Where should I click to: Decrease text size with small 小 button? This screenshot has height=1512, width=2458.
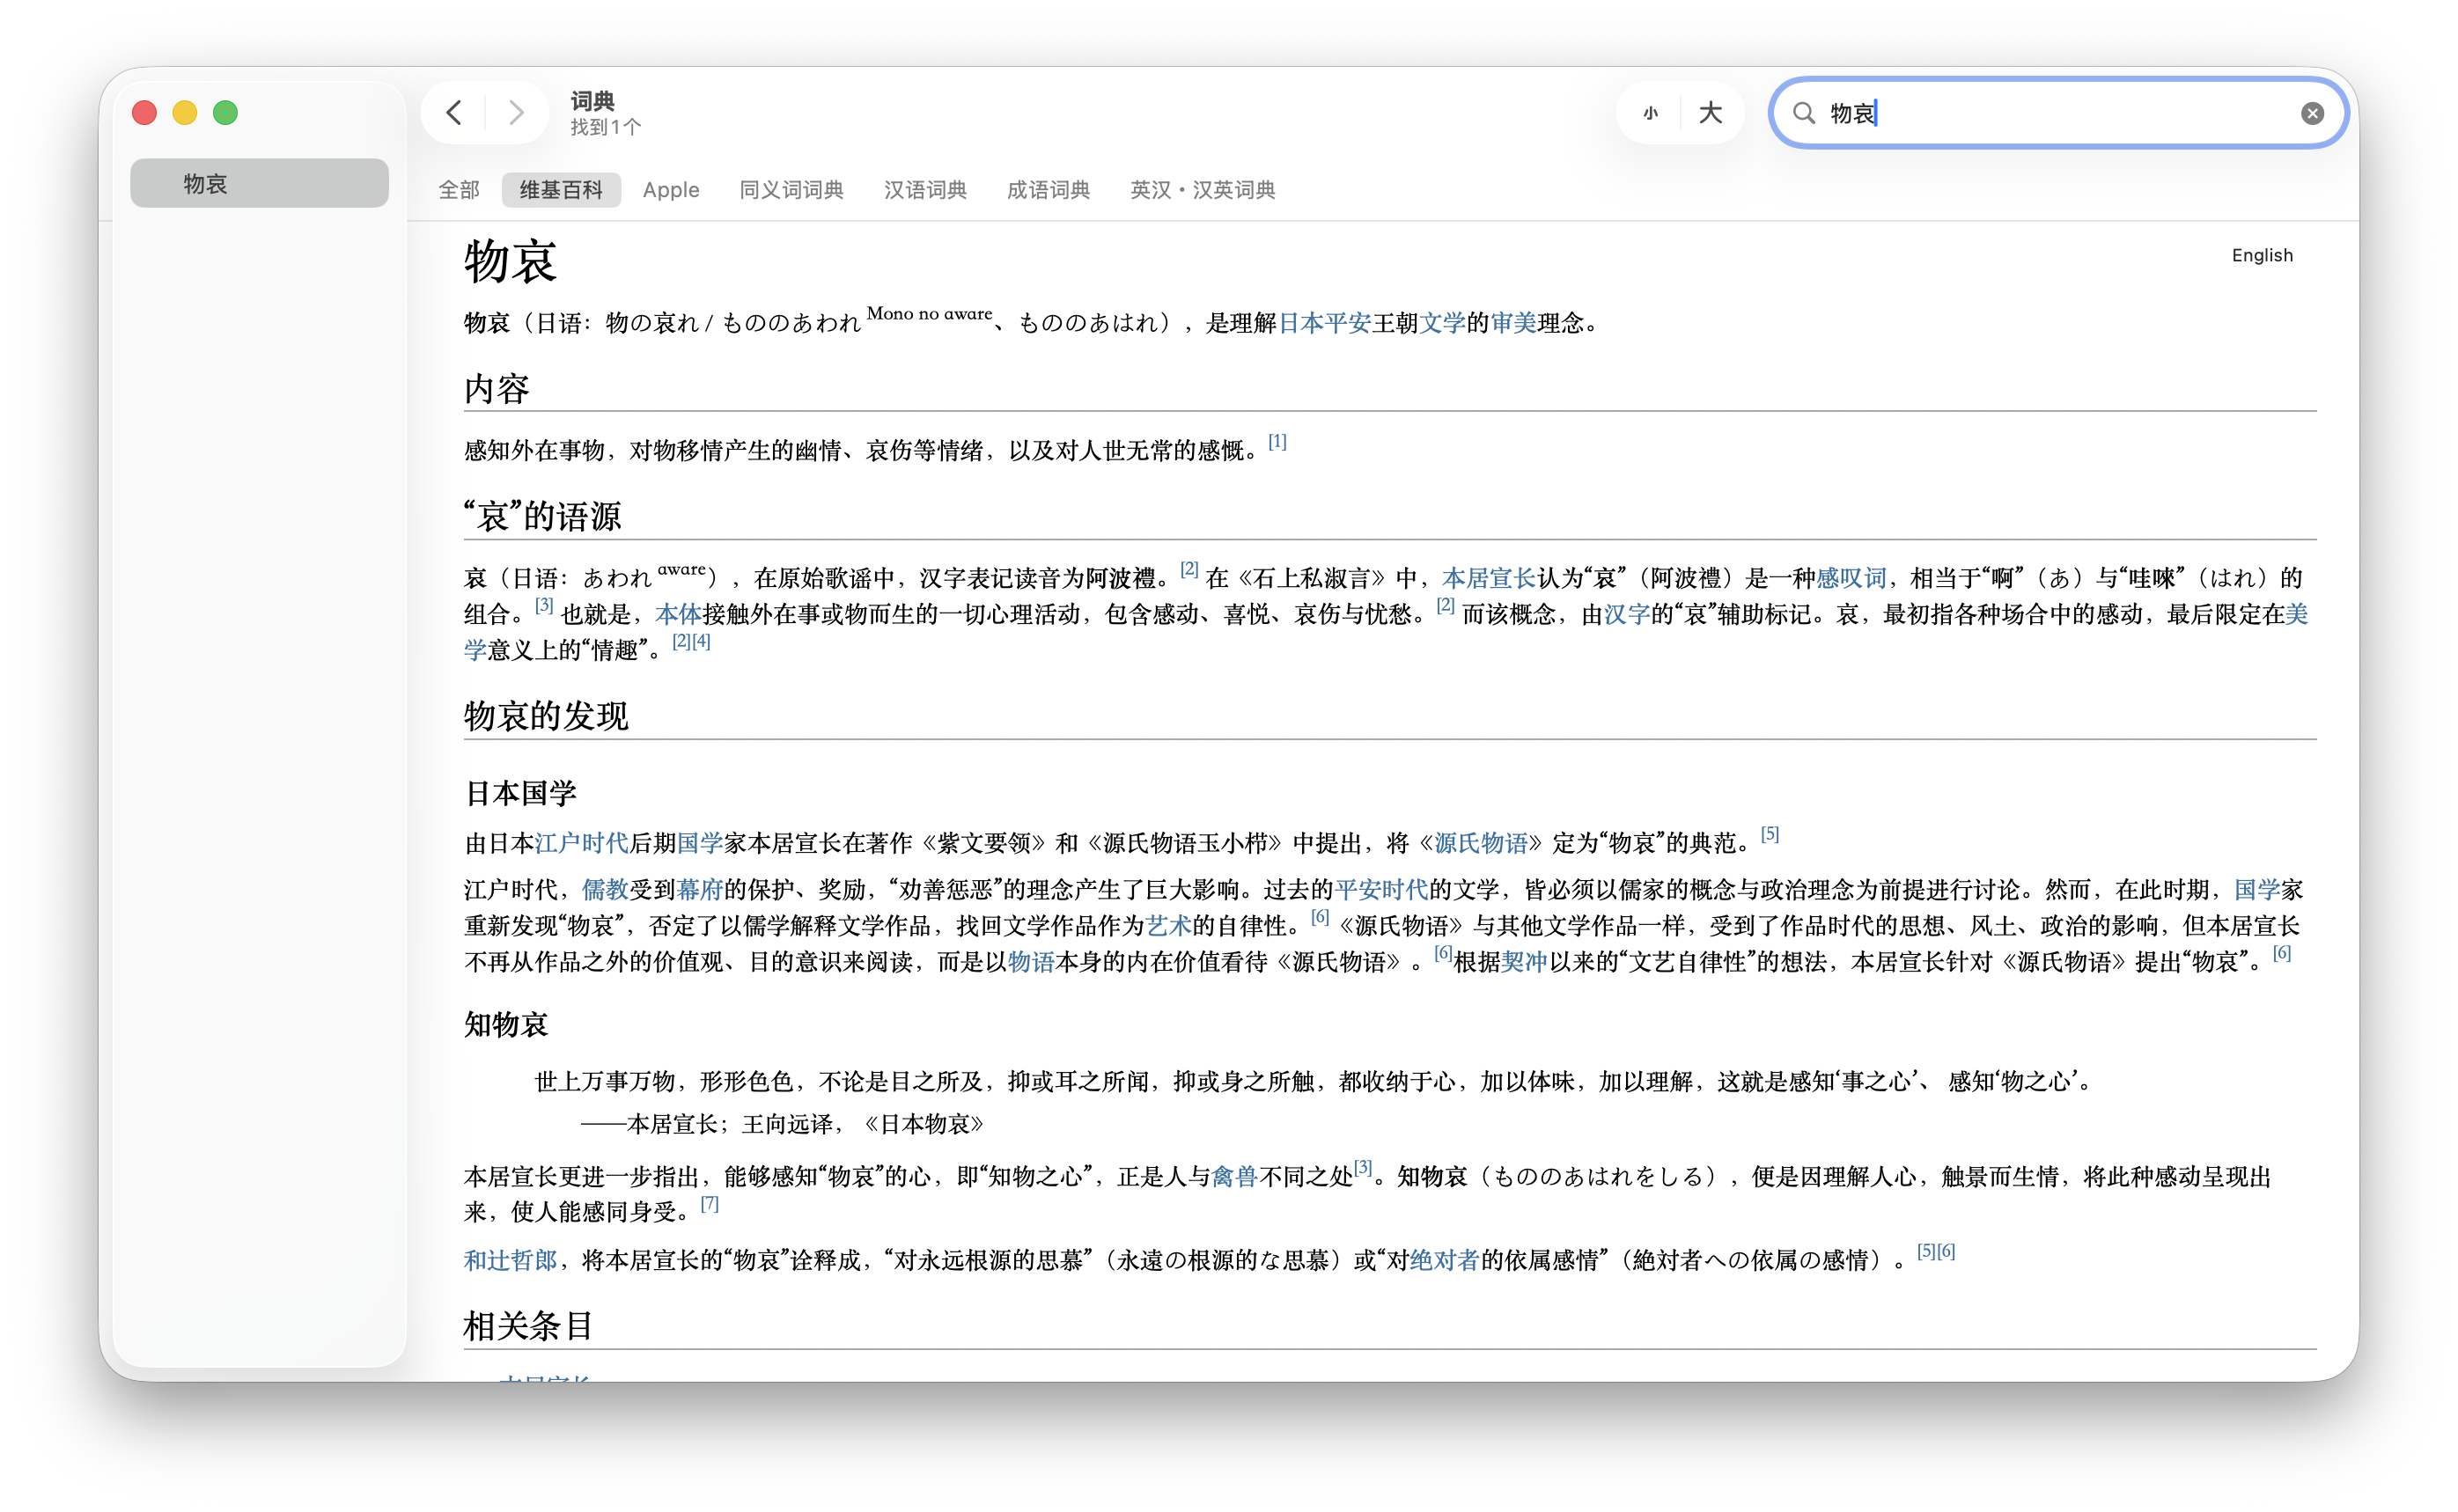point(1650,113)
